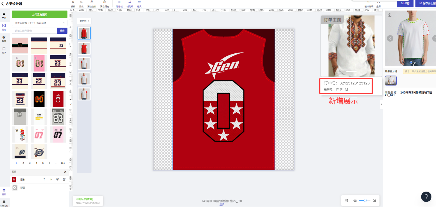This screenshot has width=436, height=207.
Task: Toggle 辅助线 guide lines
Action: click(x=130, y=2)
